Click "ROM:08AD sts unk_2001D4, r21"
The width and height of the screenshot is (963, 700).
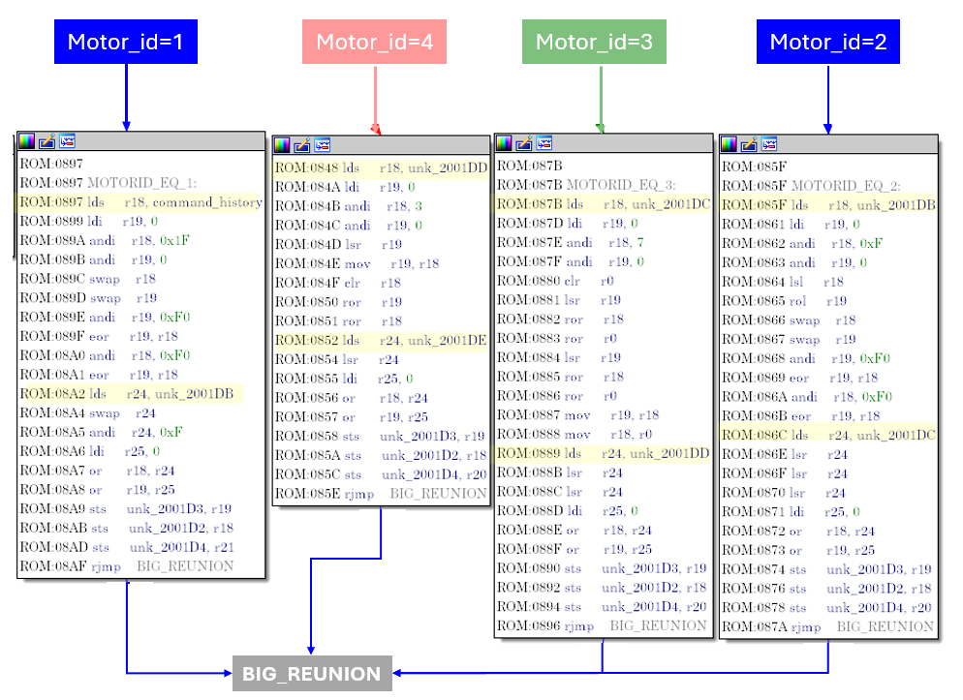(127, 547)
